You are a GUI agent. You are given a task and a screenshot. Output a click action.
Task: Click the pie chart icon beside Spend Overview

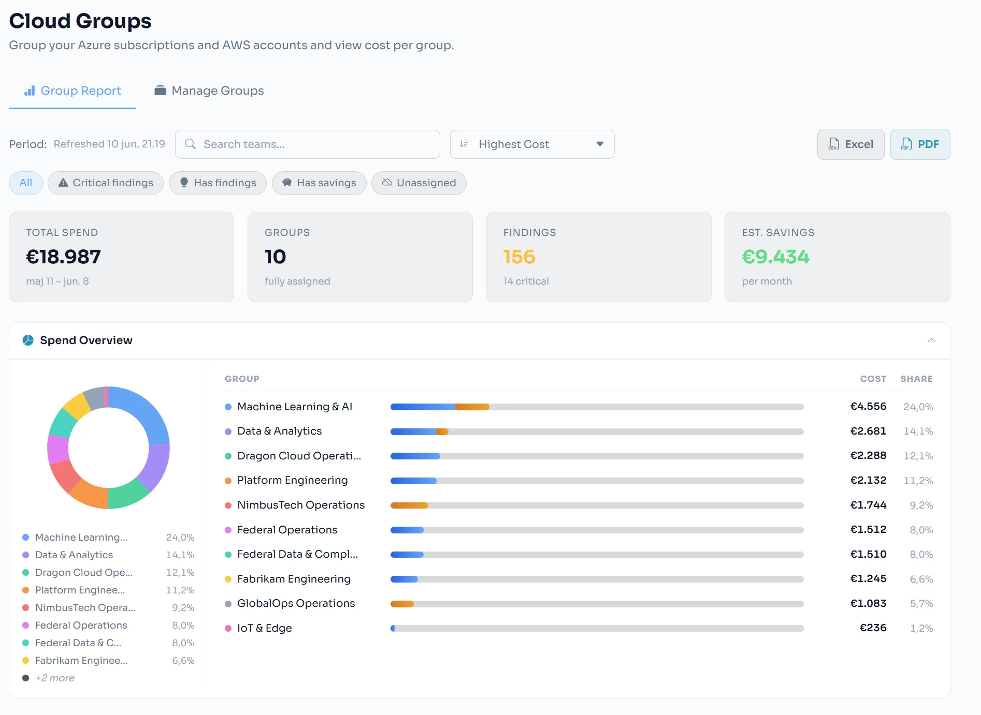click(28, 340)
